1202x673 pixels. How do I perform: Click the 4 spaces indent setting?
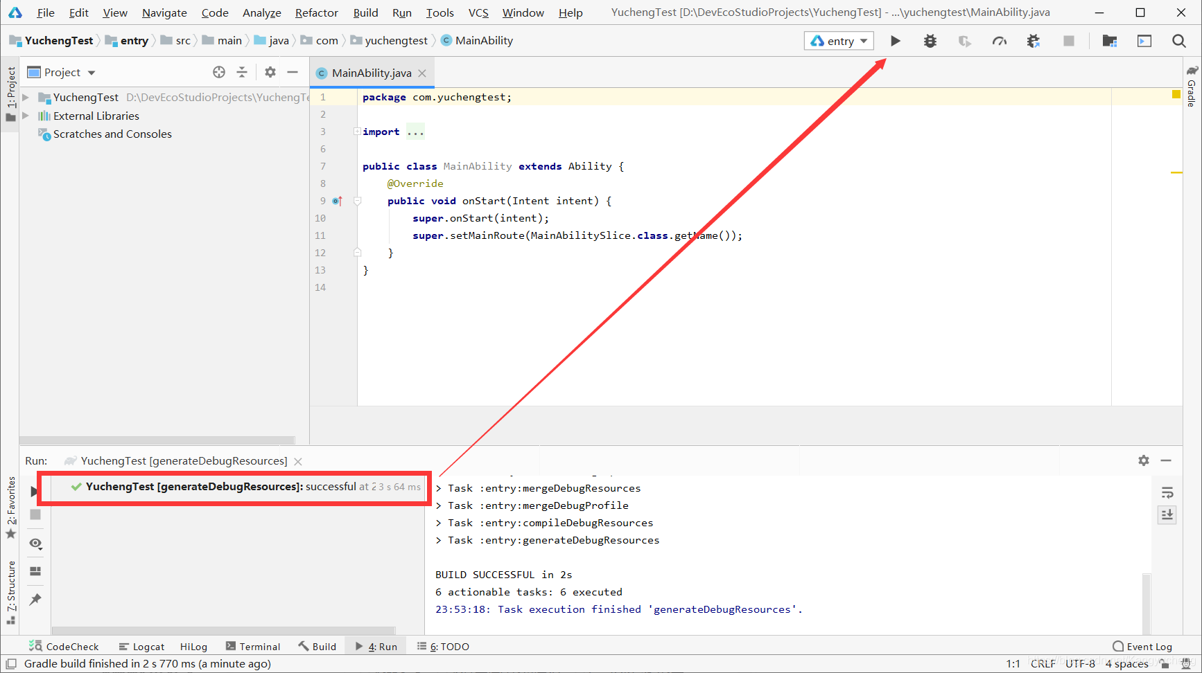[1126, 664]
